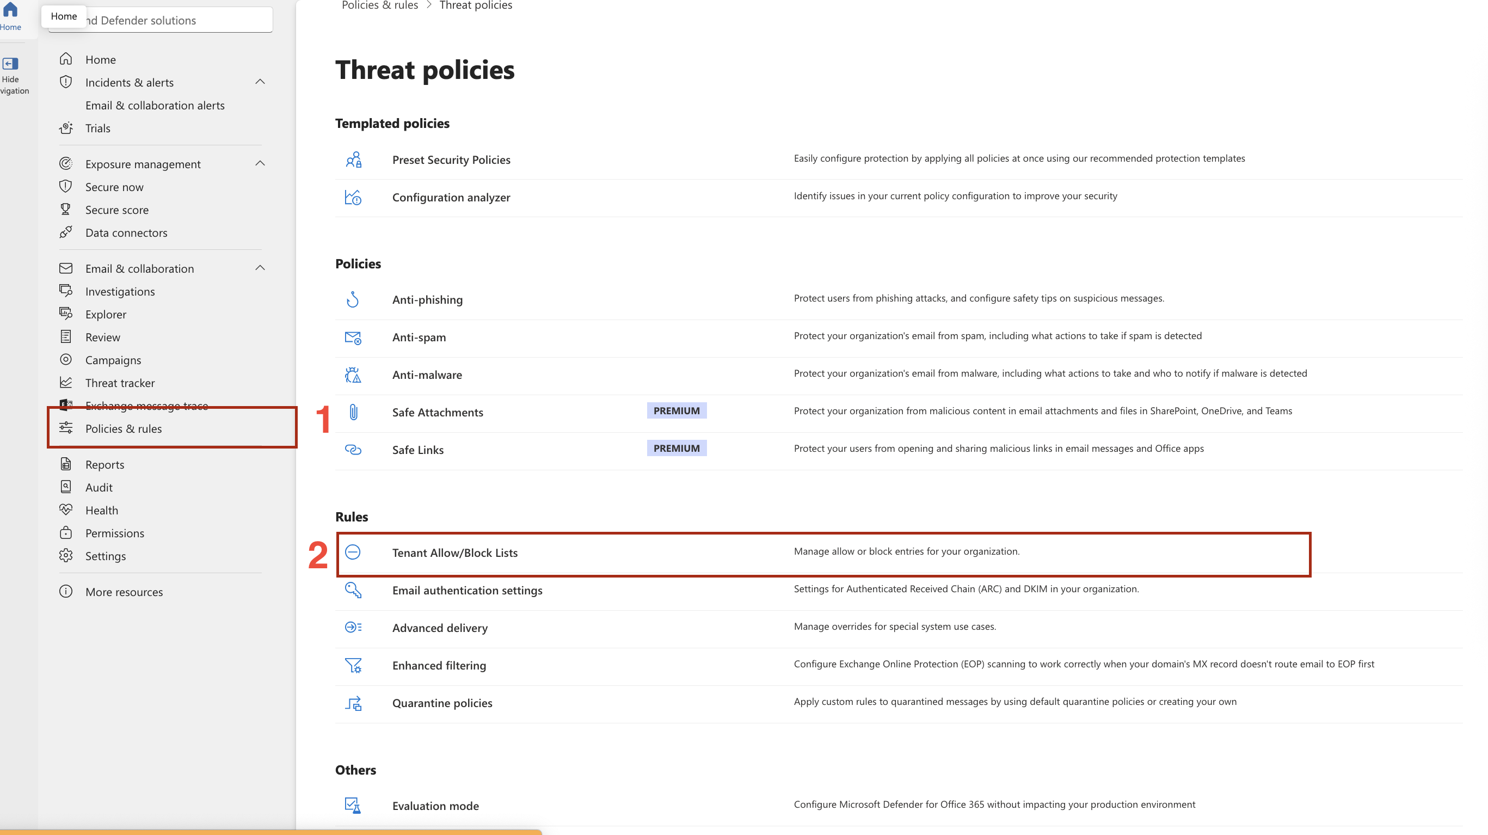This screenshot has width=1488, height=835.
Task: Click the Trials icon
Action: pyautogui.click(x=66, y=128)
